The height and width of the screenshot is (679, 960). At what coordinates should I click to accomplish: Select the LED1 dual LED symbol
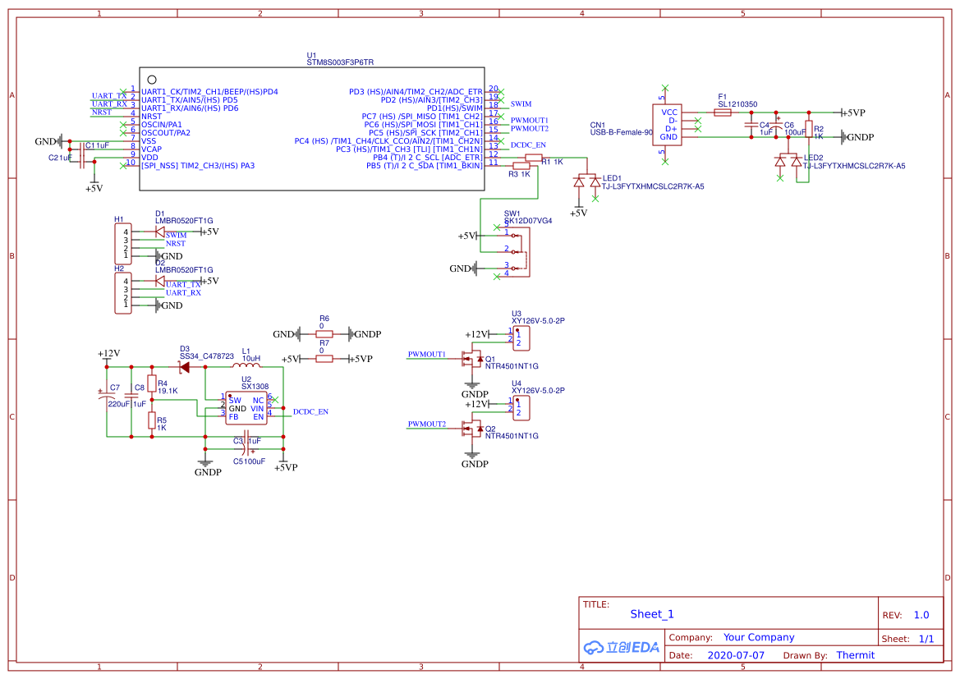586,181
